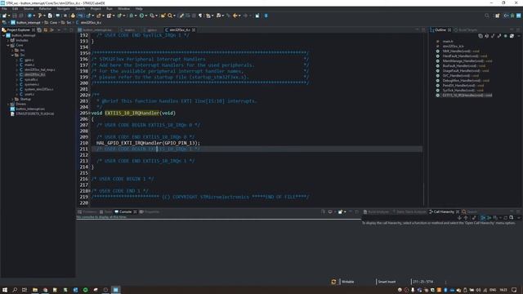Open the Project menu
523x294 pixels.
point(96,9)
